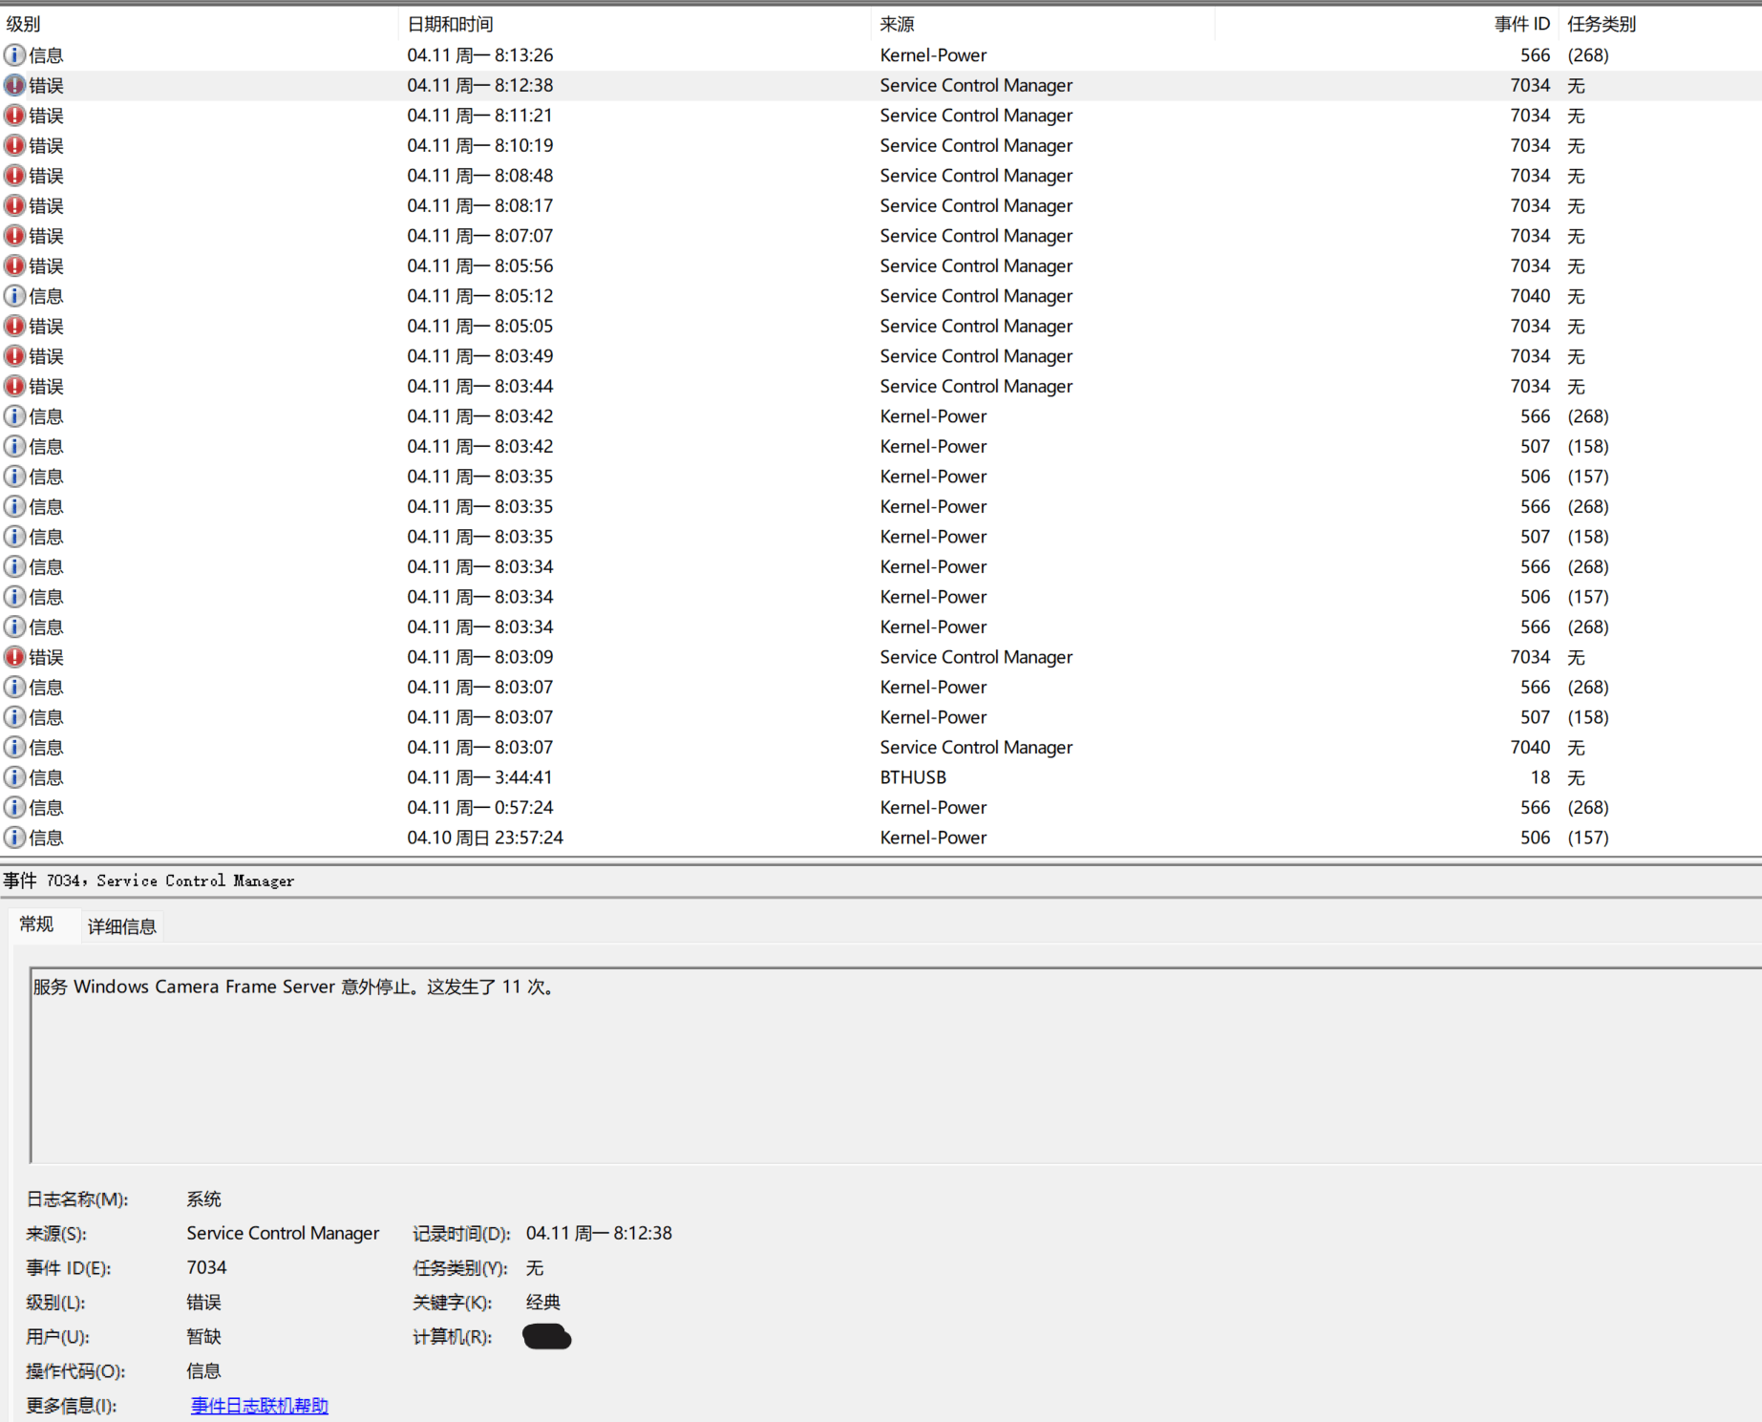Image resolution: width=1762 pixels, height=1422 pixels.
Task: Click the error icon on the 8:03:09 Service Control Manager event
Action: (15, 657)
